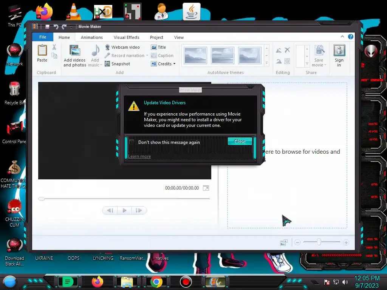The height and width of the screenshot is (290, 387).
Task: Select first AutoMovie theme thumbnail
Action: point(195,56)
